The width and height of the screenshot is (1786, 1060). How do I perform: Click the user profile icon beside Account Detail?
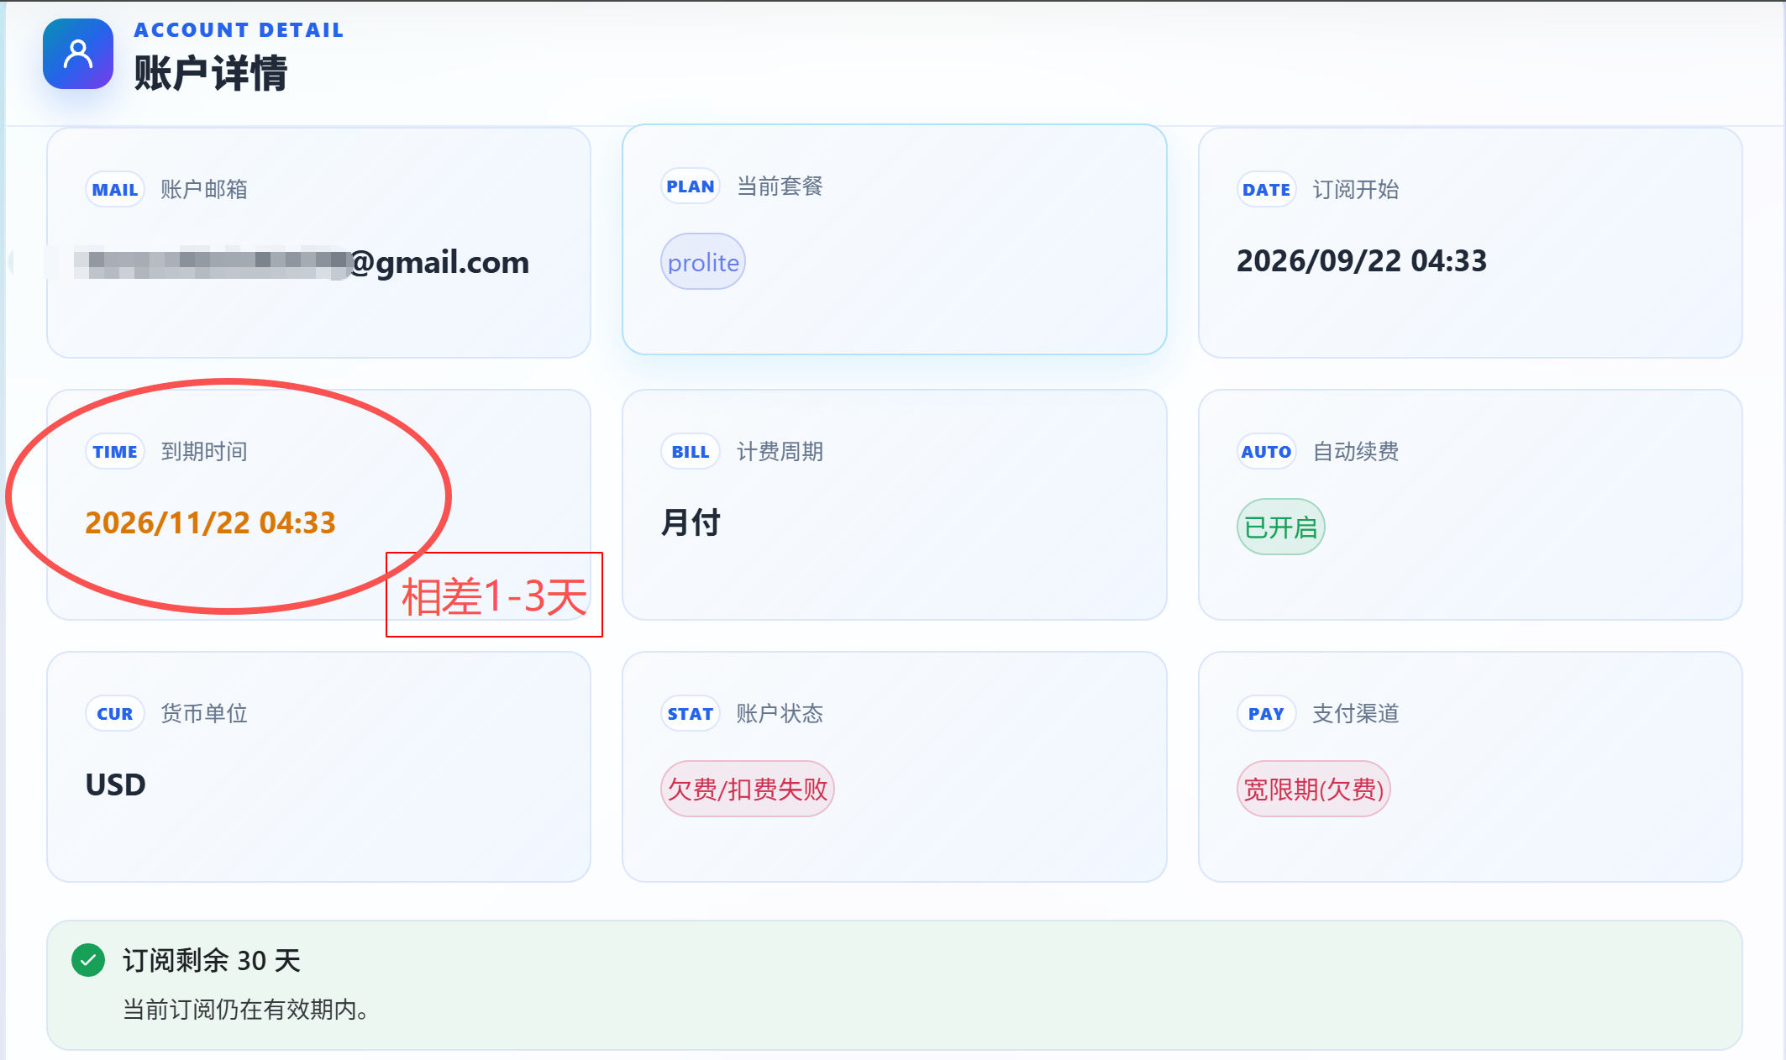[78, 54]
